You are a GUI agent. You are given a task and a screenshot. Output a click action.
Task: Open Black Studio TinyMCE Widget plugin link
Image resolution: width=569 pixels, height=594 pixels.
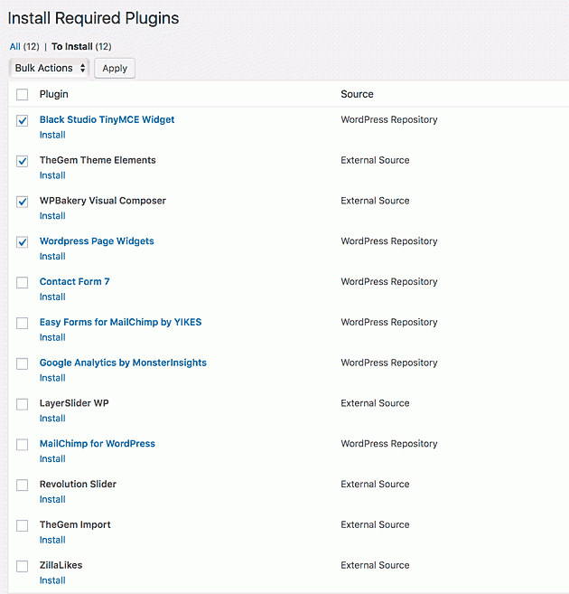pos(107,119)
